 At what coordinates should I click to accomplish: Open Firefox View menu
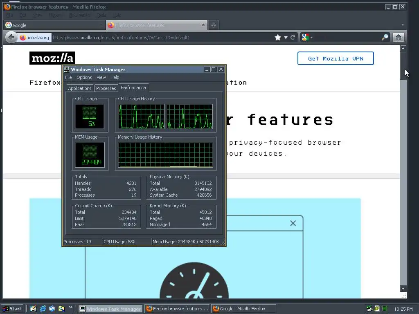coord(38,15)
